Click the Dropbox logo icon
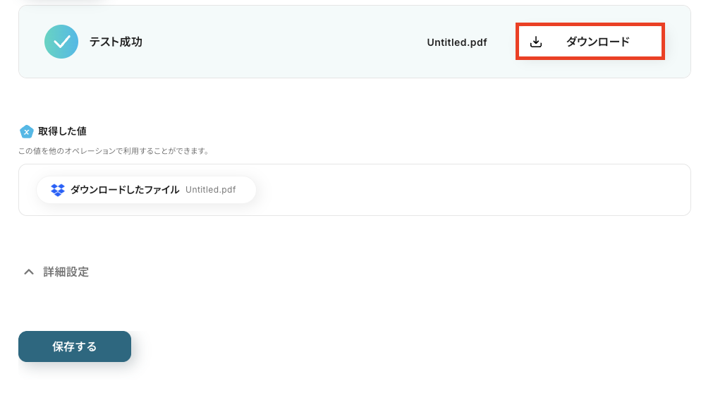The image size is (725, 398). 58,190
